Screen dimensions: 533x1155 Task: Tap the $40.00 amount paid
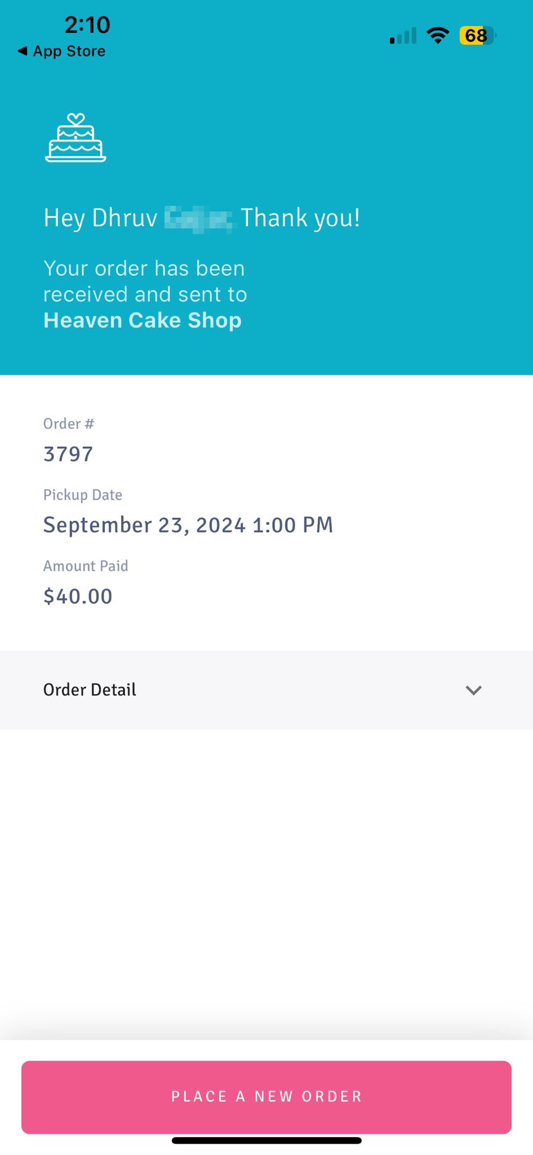pyautogui.click(x=78, y=596)
